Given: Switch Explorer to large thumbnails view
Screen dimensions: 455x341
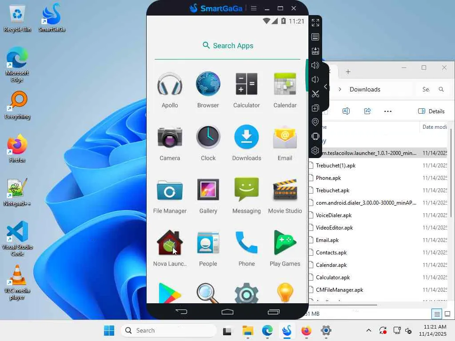Looking at the screenshot, I should [447, 314].
